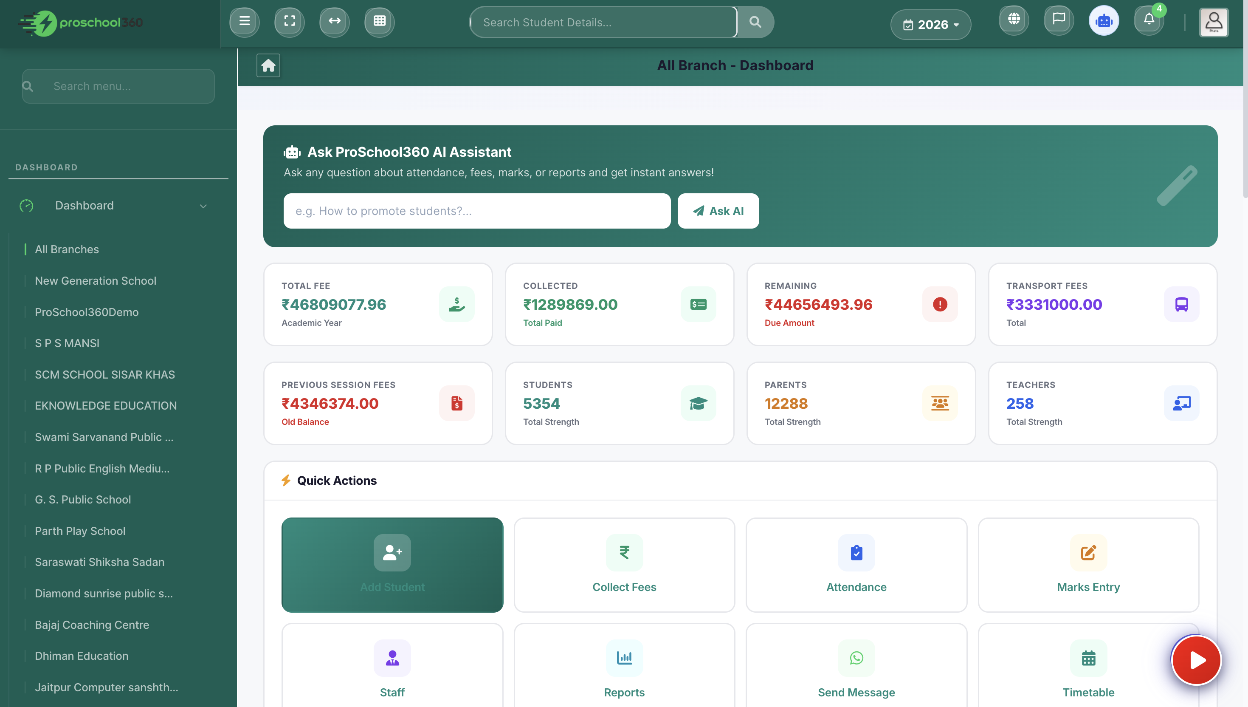Click the ₹1289869.00 collected value
The height and width of the screenshot is (707, 1248).
point(570,305)
